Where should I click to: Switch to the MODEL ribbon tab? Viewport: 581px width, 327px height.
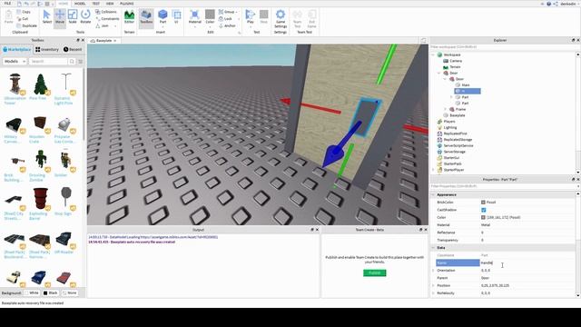click(x=80, y=4)
